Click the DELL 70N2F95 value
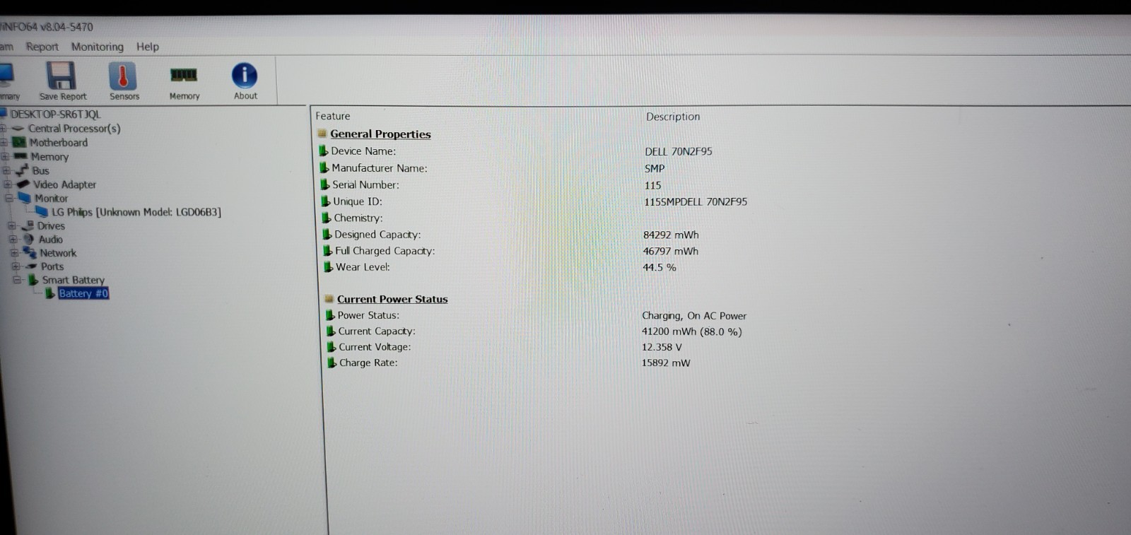Viewport: 1131px width, 535px height. pos(679,151)
